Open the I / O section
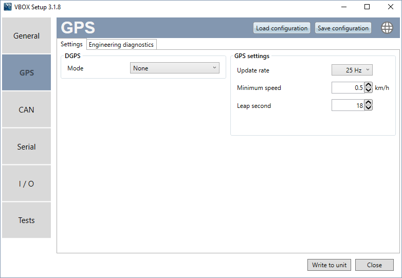This screenshot has height=278, width=402. pyautogui.click(x=26, y=183)
